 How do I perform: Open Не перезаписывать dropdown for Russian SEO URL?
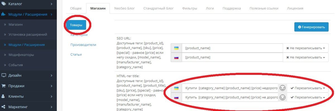click(x=306, y=58)
